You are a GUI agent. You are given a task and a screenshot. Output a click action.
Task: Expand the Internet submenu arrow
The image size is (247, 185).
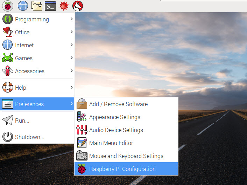[x=72, y=45]
